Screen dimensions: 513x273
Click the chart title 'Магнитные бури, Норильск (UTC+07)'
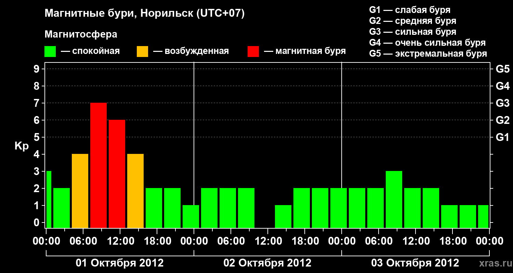point(145,14)
